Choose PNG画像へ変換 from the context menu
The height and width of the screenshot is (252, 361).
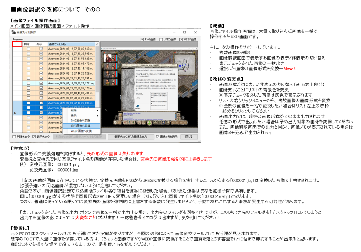tap(82, 121)
